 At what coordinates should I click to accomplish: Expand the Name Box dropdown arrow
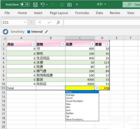pos(25,22)
